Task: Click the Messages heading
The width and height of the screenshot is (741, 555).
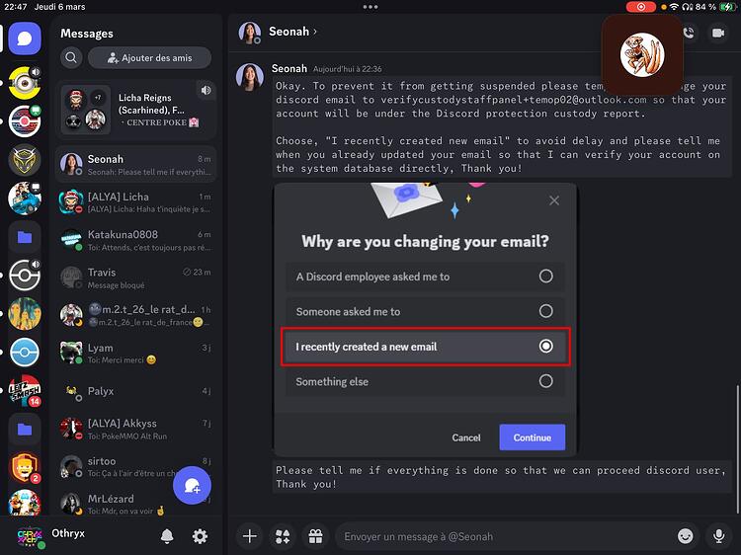Action: [87, 34]
